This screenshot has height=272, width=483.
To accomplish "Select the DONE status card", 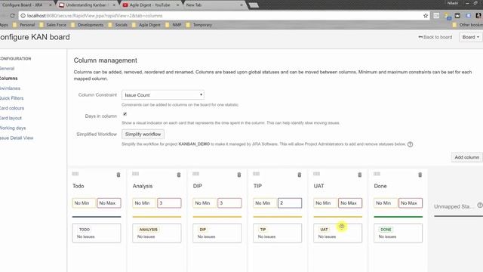I will tap(398, 233).
